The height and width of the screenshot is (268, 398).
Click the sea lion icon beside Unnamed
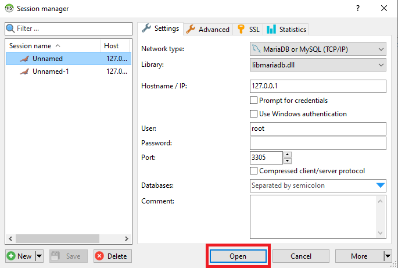(x=24, y=59)
